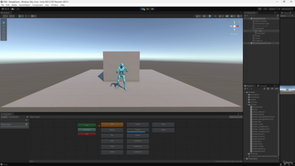Toggle the Auto Live Link button

click(x=236, y=117)
